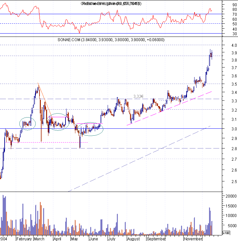
Task: Click the 3.0 price axis label
Action: pyautogui.click(x=234, y=129)
